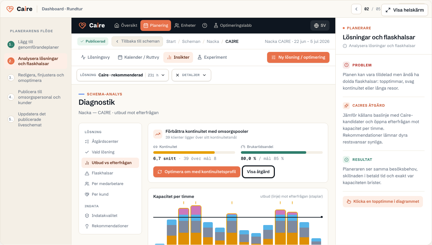Click the Start breadcrumb
This screenshot has width=432, height=245.
point(171,42)
